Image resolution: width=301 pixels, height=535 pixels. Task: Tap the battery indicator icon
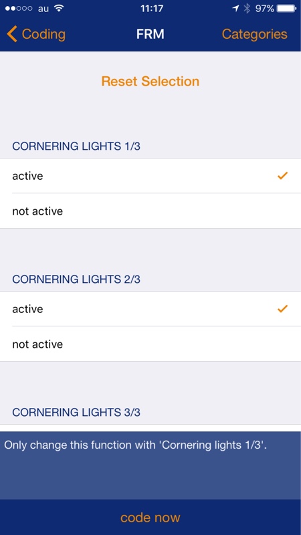click(287, 8)
